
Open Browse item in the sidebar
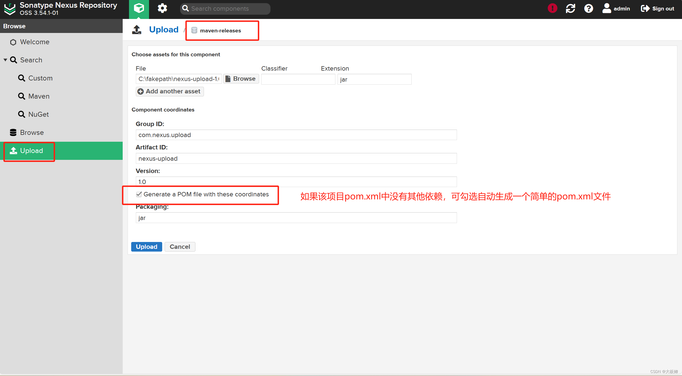point(61,132)
